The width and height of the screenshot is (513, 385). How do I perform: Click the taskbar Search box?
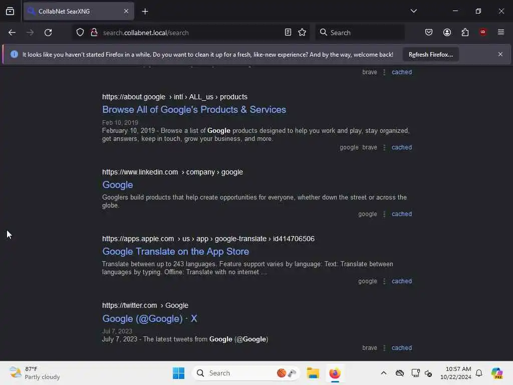coord(246,373)
